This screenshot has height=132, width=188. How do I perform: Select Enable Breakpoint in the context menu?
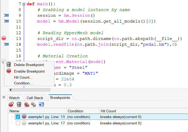click(29, 71)
